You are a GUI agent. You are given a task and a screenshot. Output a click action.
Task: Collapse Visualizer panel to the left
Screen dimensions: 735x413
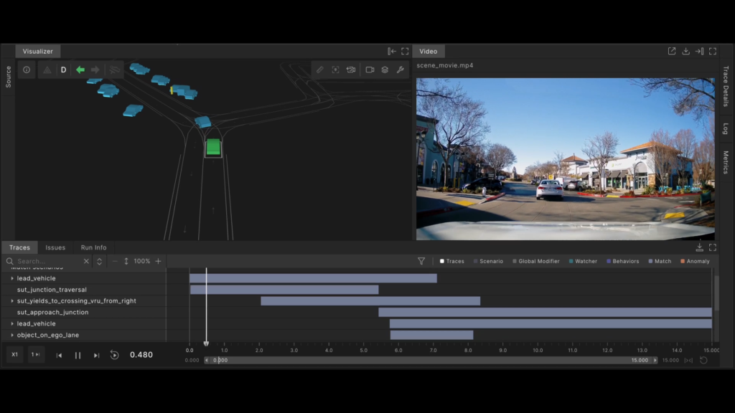[392, 51]
